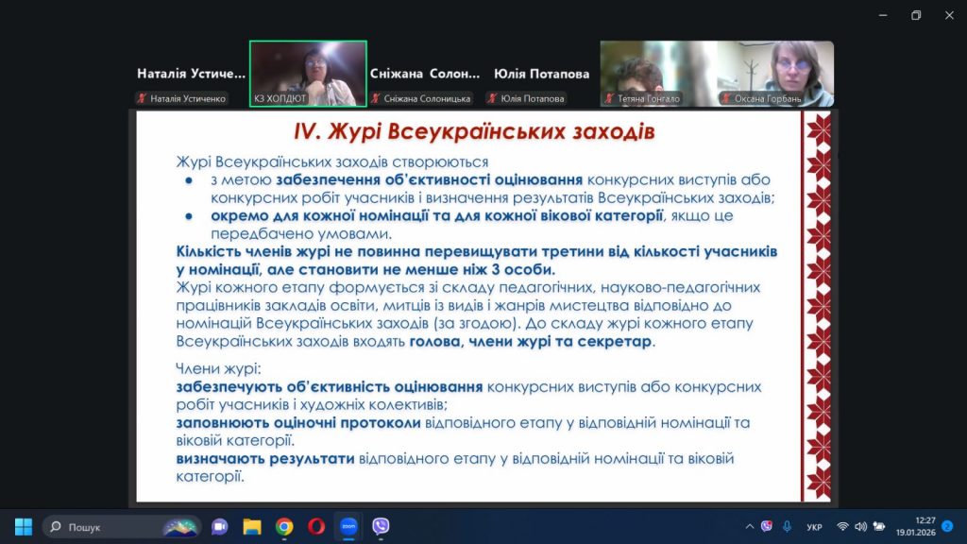Image resolution: width=967 pixels, height=544 pixels.
Task: Open the Zoom app in the taskbar
Action: click(348, 526)
